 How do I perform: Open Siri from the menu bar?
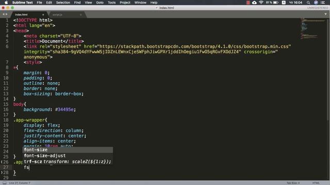pyautogui.click(x=316, y=3)
